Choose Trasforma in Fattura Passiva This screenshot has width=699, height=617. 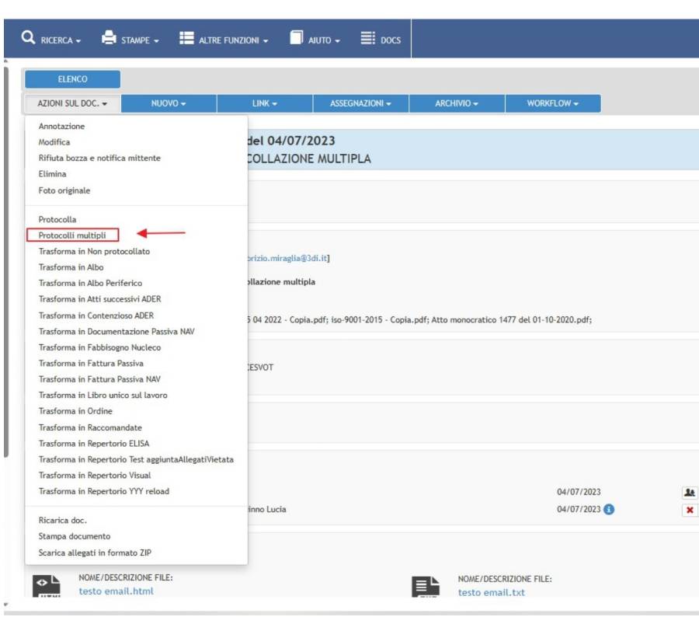92,363
